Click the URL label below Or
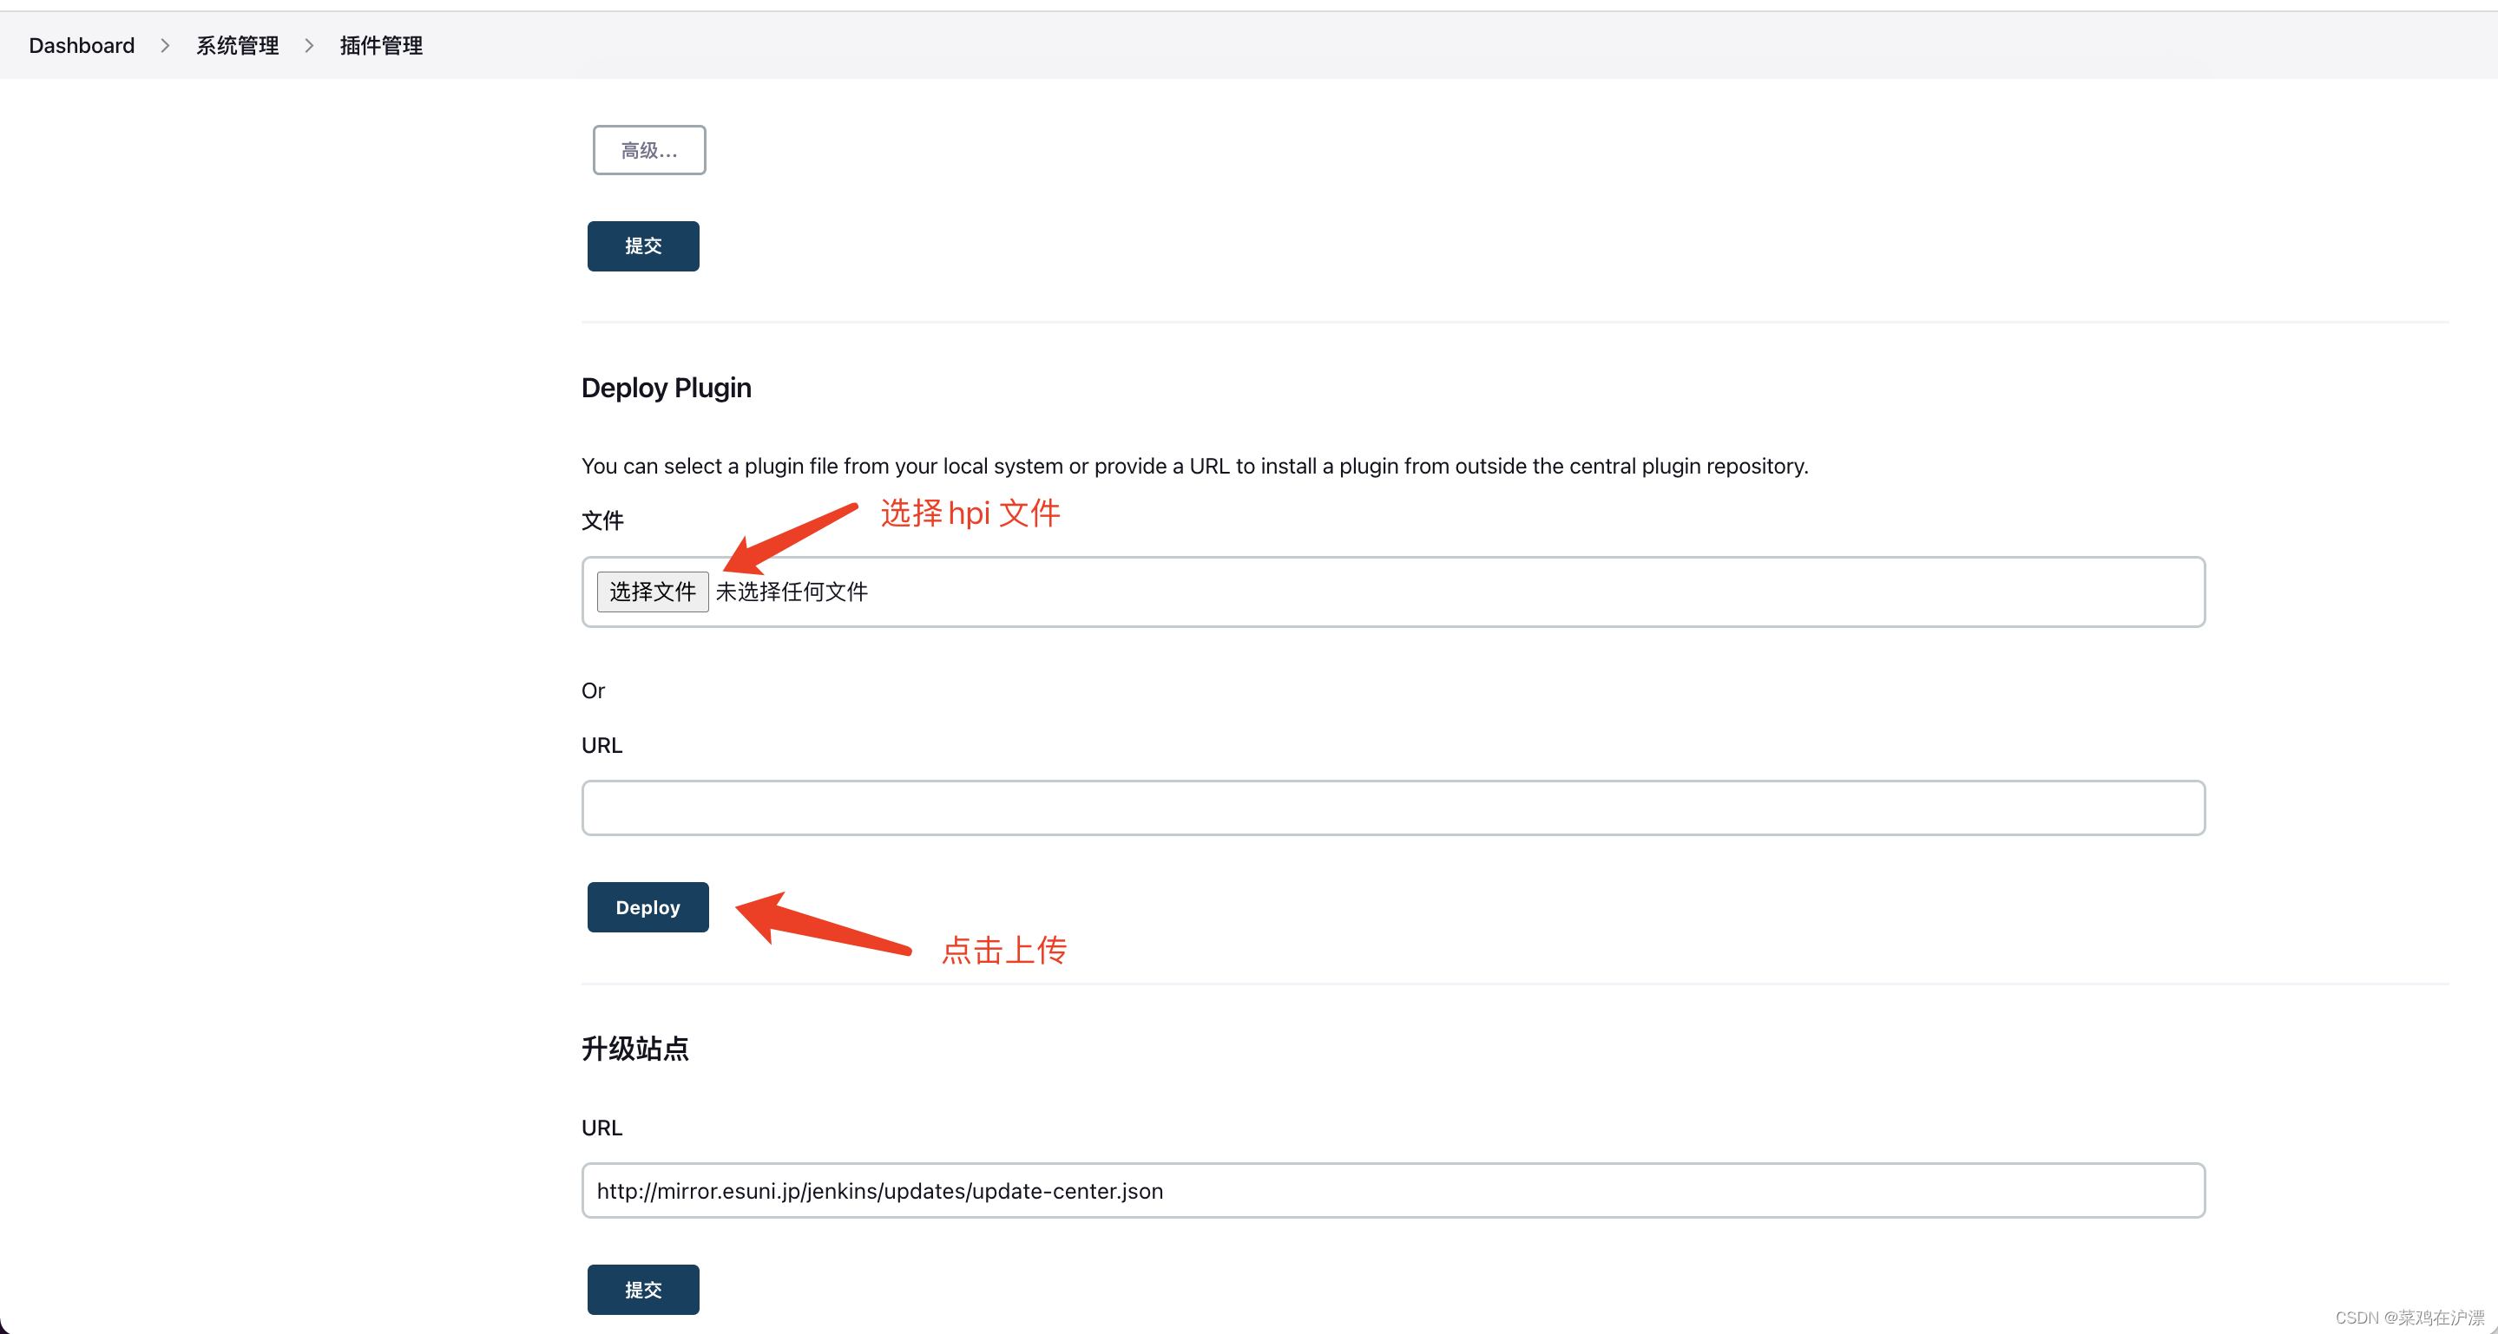The width and height of the screenshot is (2498, 1334). coord(601,745)
